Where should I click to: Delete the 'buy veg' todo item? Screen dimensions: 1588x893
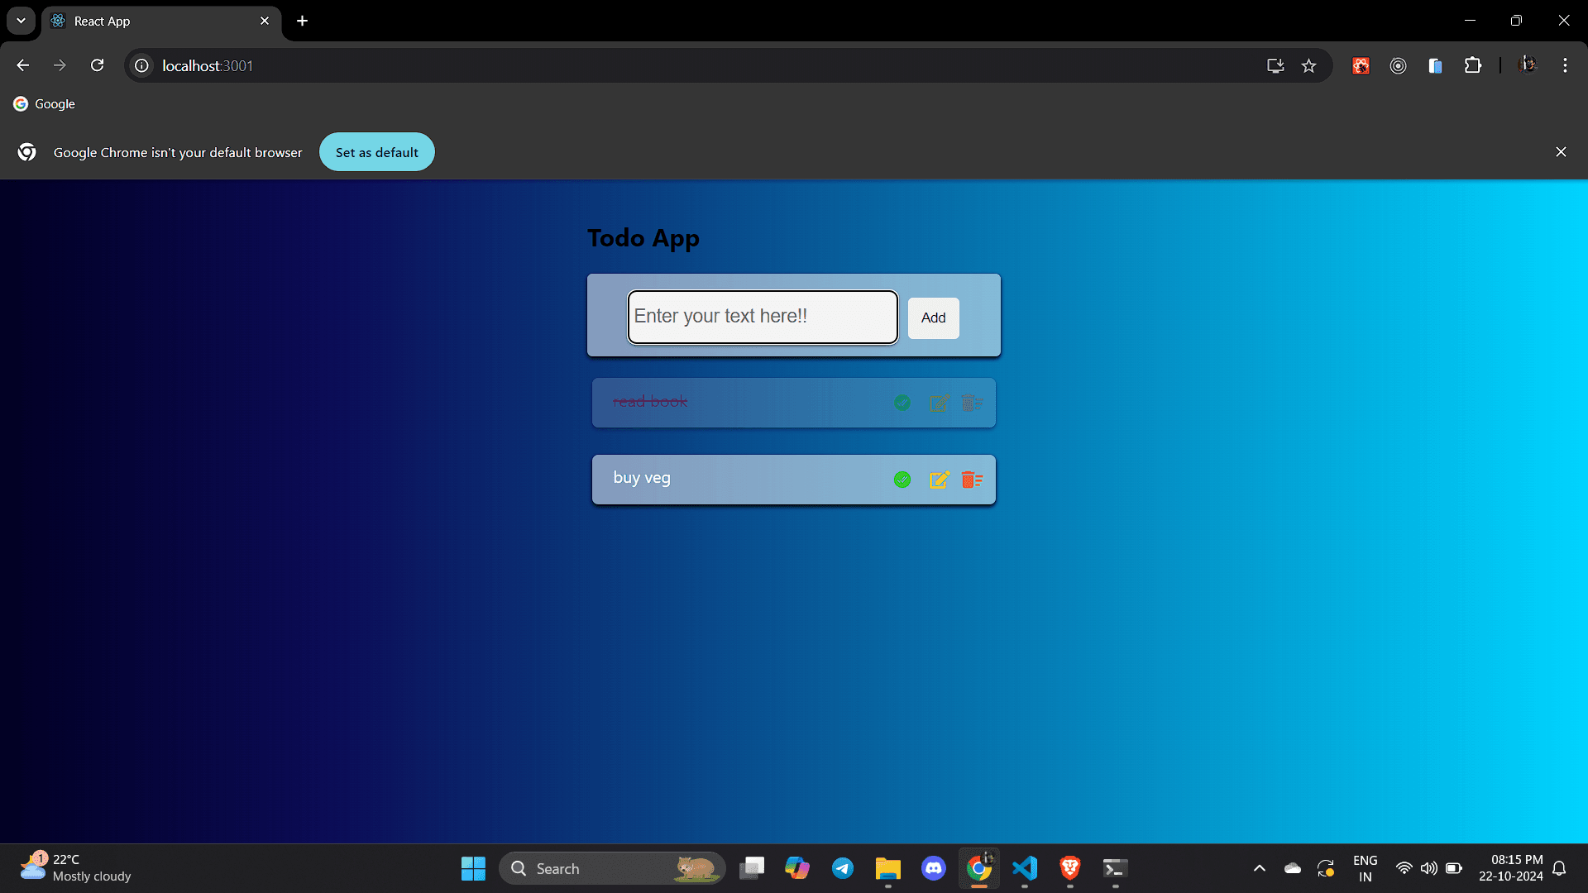(x=972, y=480)
